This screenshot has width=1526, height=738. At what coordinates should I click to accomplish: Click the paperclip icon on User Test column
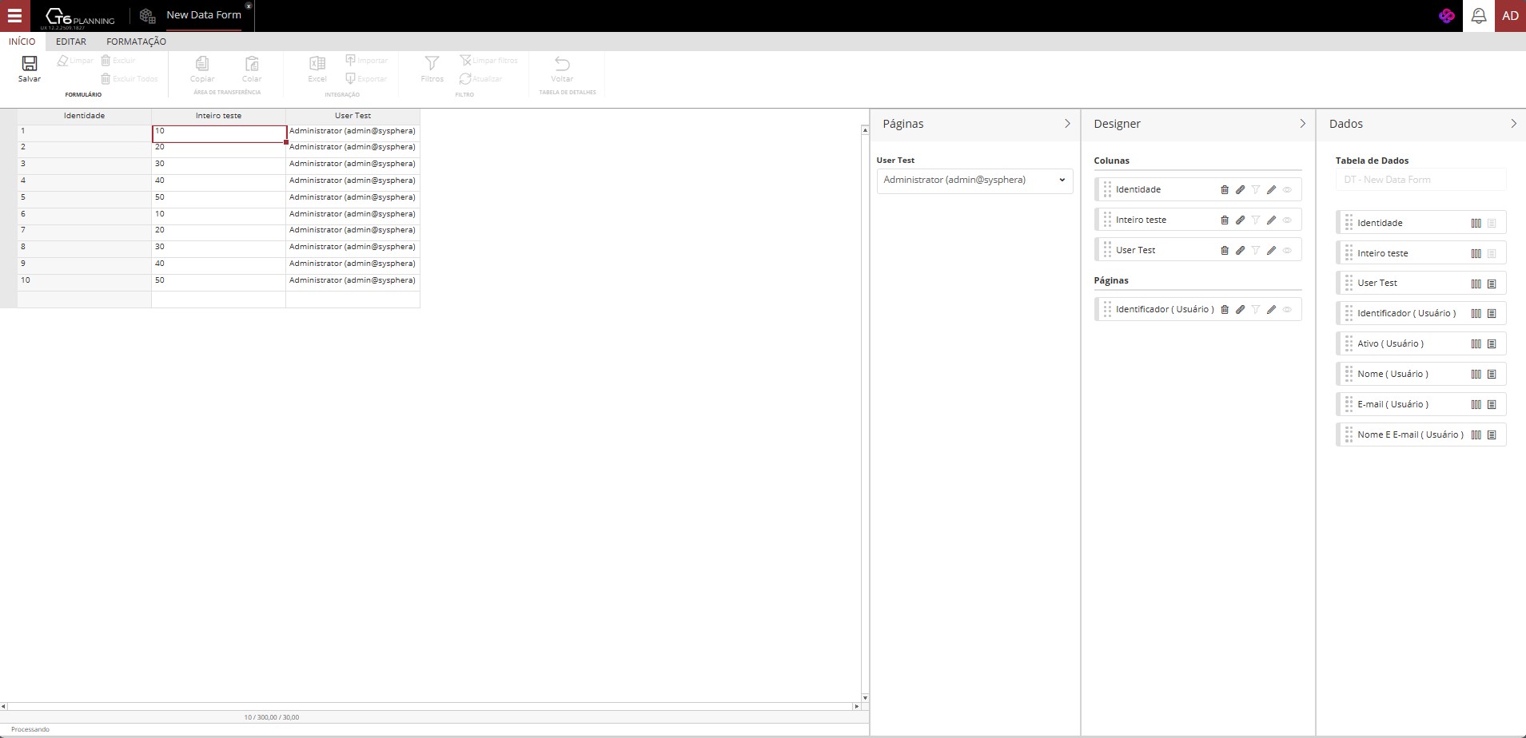(1240, 251)
